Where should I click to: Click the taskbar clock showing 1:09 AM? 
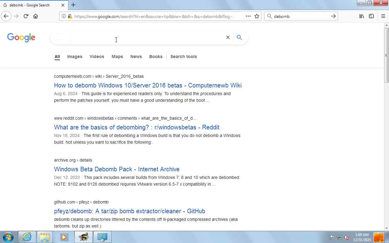[x=362, y=237]
